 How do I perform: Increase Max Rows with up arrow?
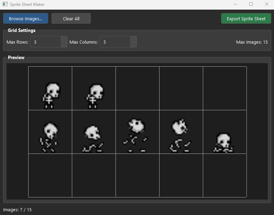[x=64, y=39]
